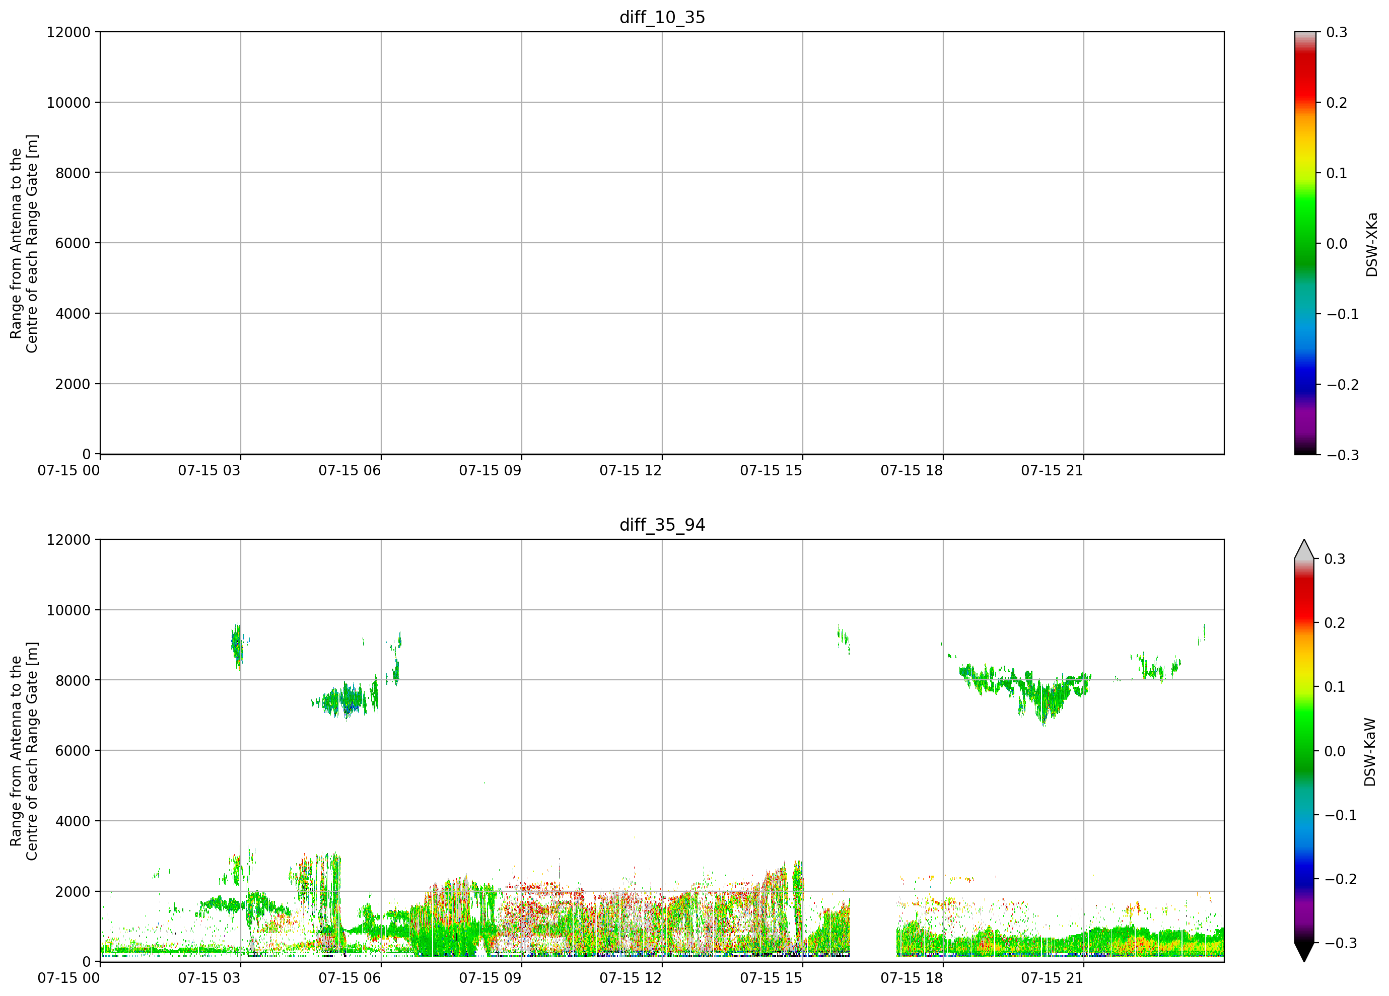The height and width of the screenshot is (996, 1389).
Task: Click y-tick "10000" on the diff_35_94 plot
Action: coord(68,610)
